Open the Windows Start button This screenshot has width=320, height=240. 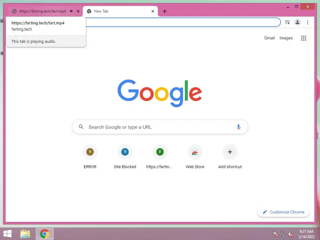pos(7,234)
